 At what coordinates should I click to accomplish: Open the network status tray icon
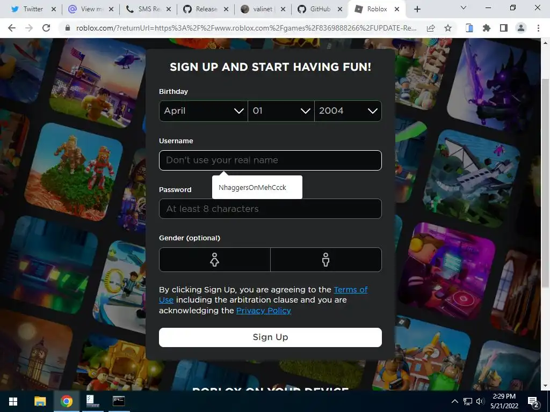point(468,401)
